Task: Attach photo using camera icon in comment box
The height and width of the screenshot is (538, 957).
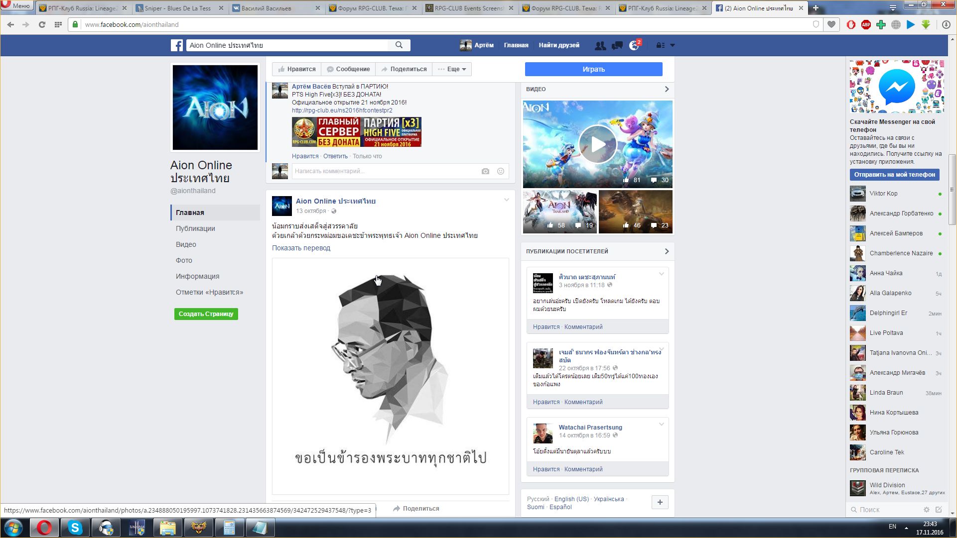Action: pyautogui.click(x=485, y=171)
